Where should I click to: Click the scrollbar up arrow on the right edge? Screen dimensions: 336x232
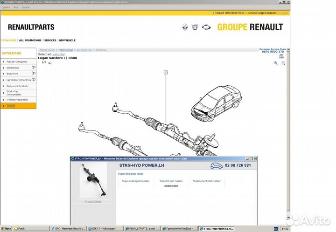tap(288, 49)
